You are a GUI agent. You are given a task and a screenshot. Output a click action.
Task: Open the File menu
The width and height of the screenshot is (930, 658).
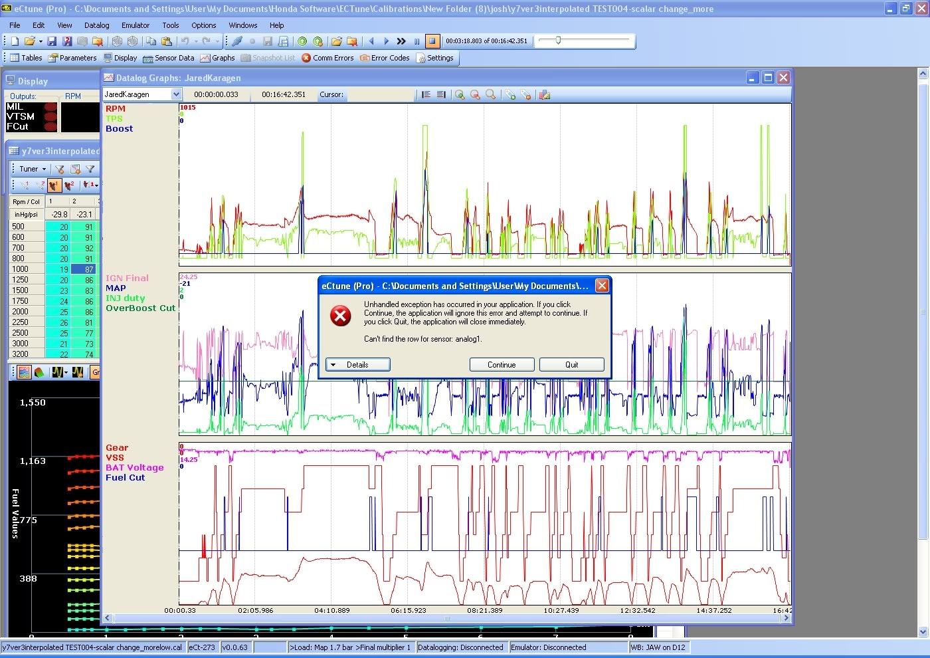point(15,25)
